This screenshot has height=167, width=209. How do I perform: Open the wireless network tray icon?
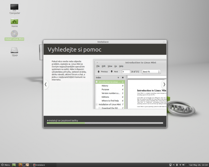(x=180, y=165)
